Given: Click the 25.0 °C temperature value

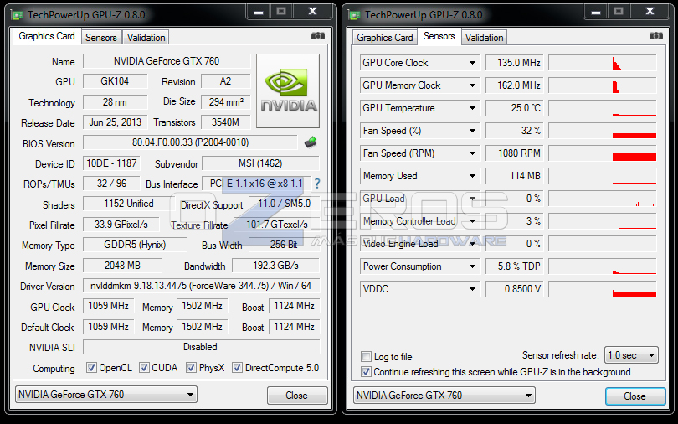Looking at the screenshot, I should point(515,108).
